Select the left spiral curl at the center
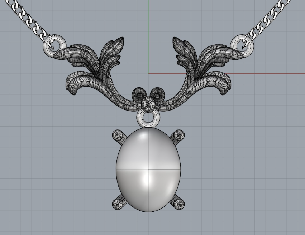This screenshot has height=235, width=305. pos(139,95)
